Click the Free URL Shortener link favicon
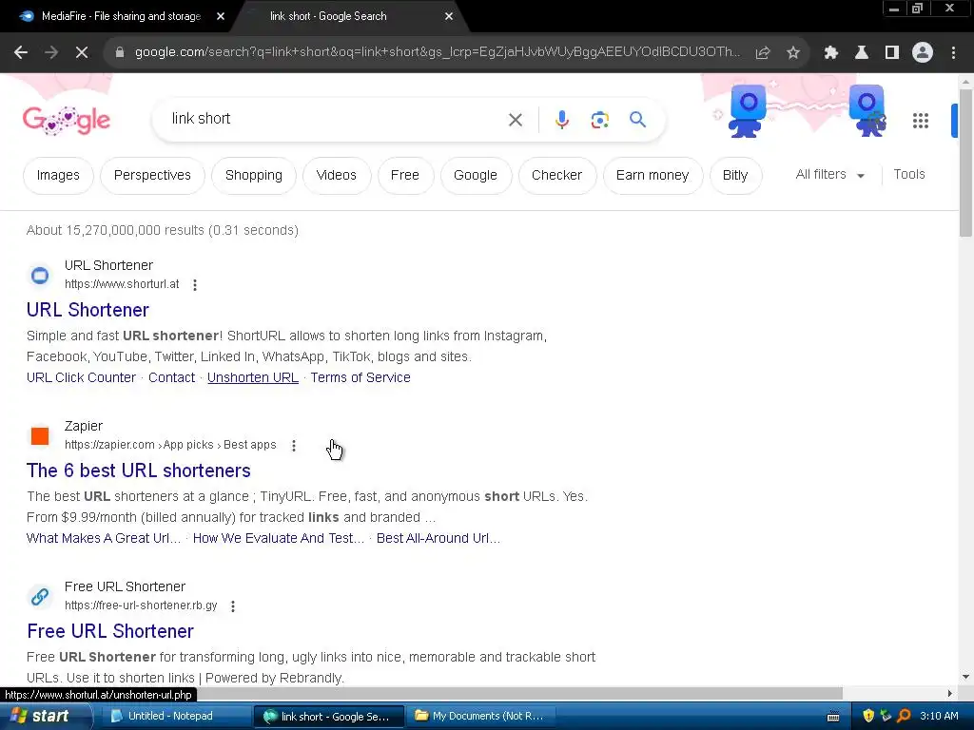 pos(40,597)
